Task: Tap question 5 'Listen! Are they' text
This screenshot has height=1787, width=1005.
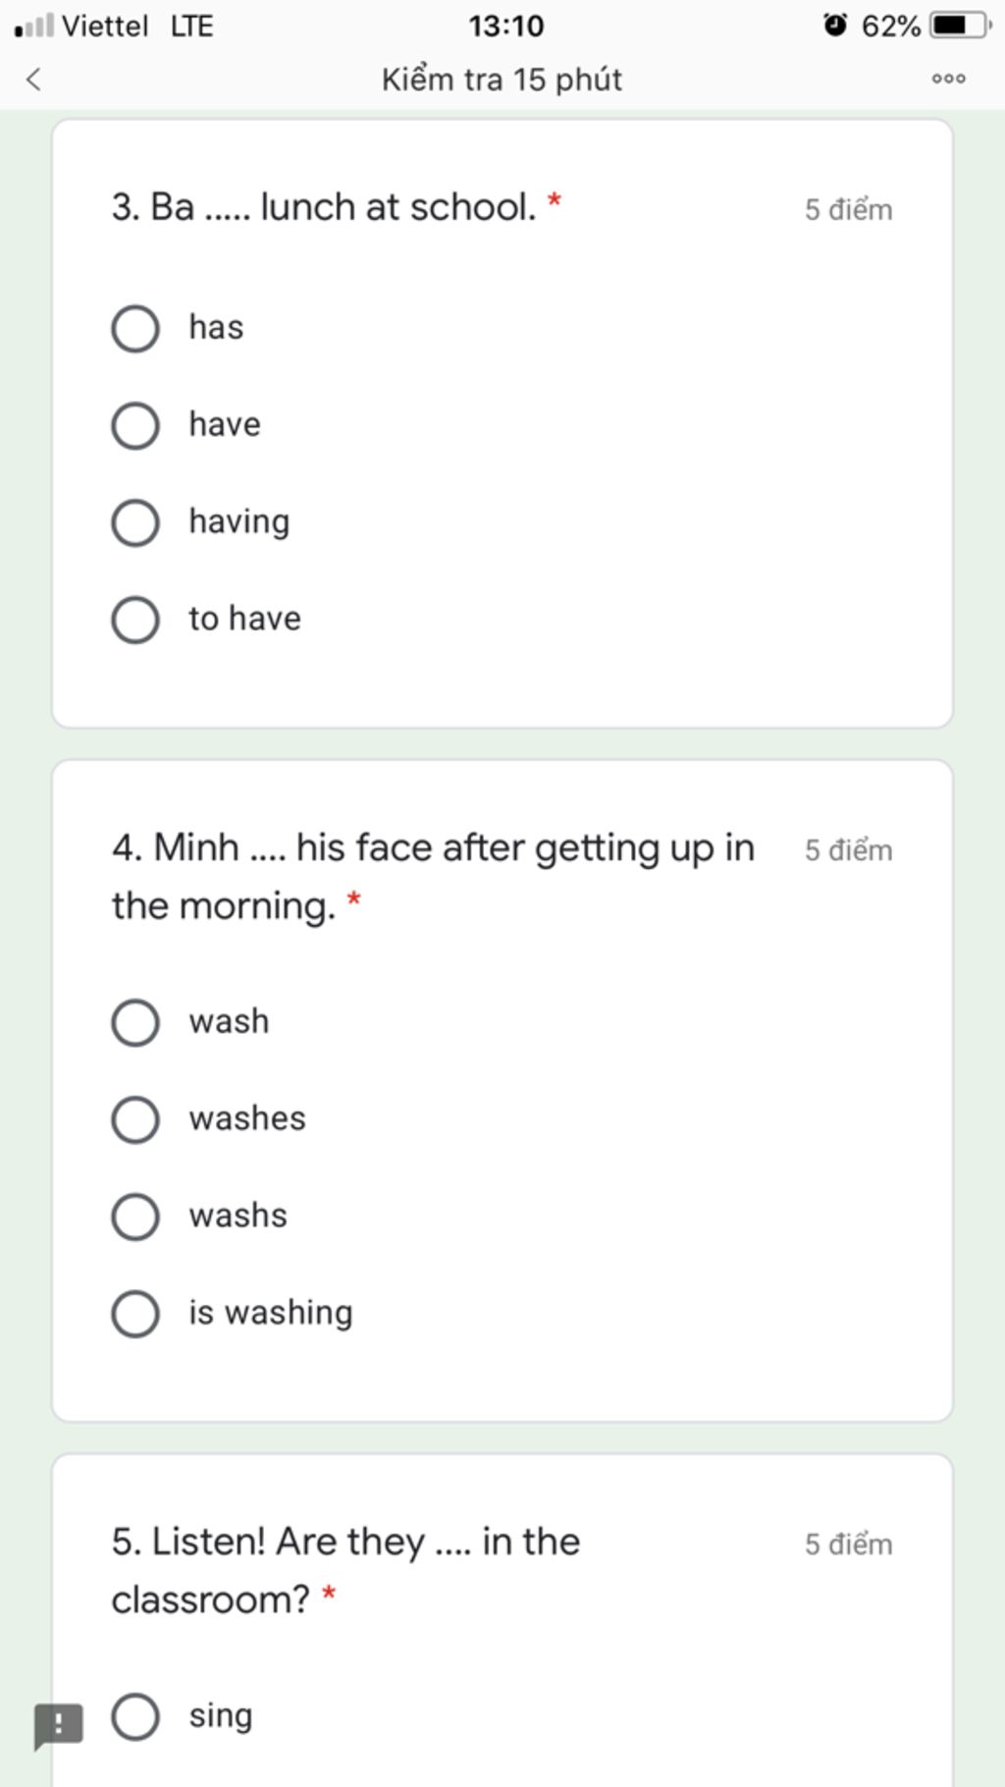Action: 345,1570
